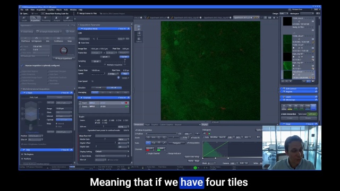Click the Live icon button
The width and height of the screenshot is (340, 191).
(47, 39)
